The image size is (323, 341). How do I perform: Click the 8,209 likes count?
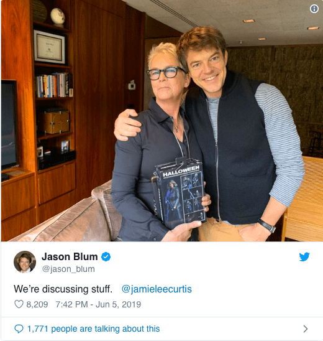(37, 304)
